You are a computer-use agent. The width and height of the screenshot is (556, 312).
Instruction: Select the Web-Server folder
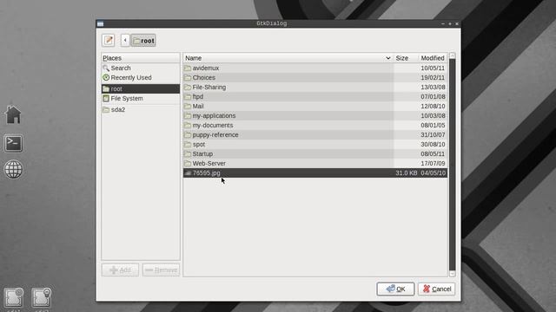pos(314,164)
